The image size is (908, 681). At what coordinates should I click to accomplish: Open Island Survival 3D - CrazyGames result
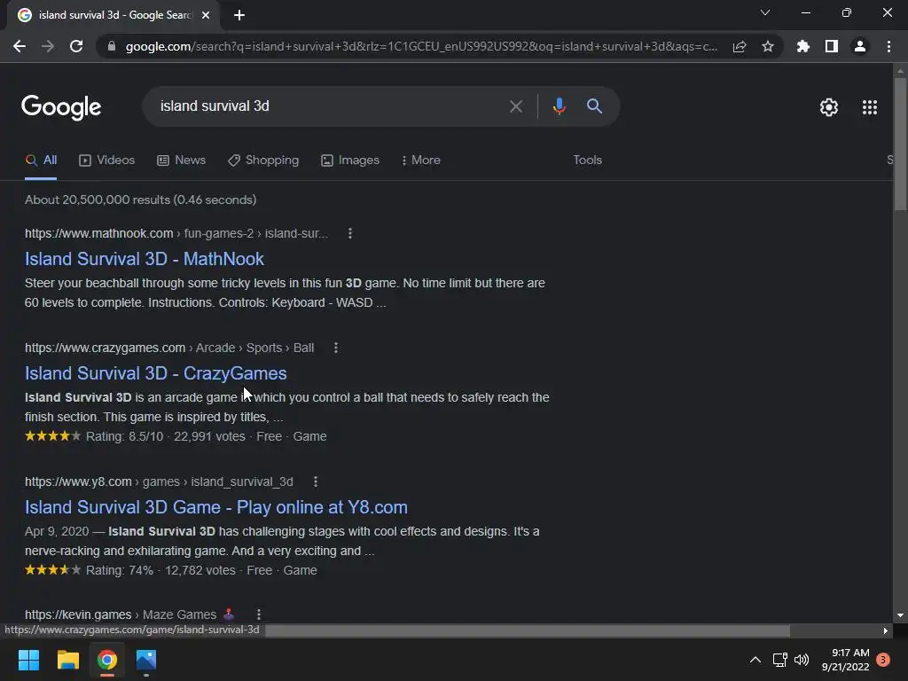[x=155, y=373]
